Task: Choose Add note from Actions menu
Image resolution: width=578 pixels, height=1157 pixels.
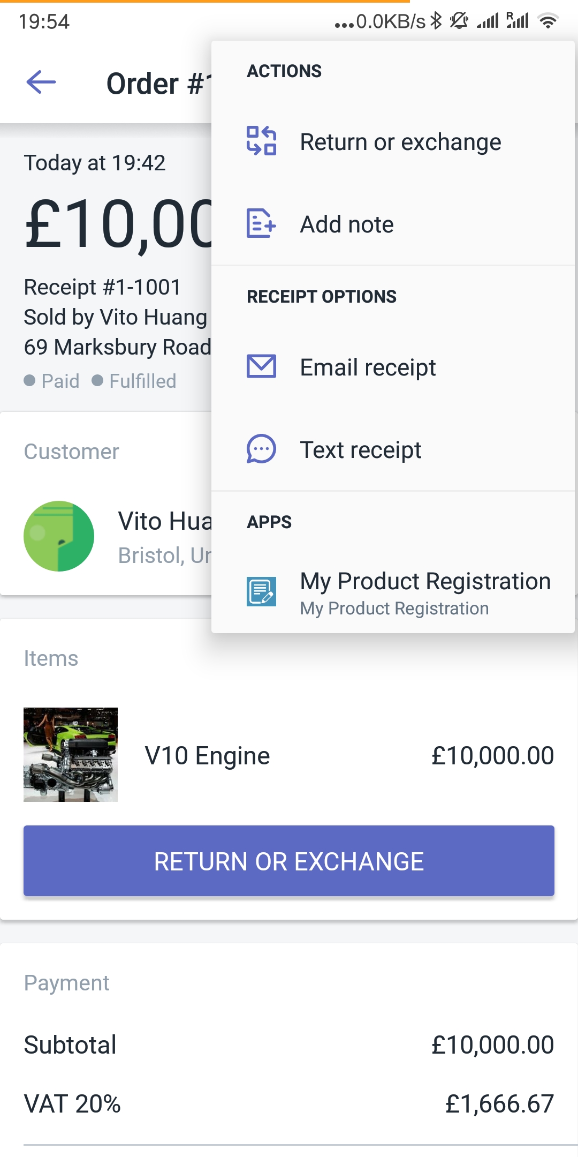Action: tap(347, 224)
